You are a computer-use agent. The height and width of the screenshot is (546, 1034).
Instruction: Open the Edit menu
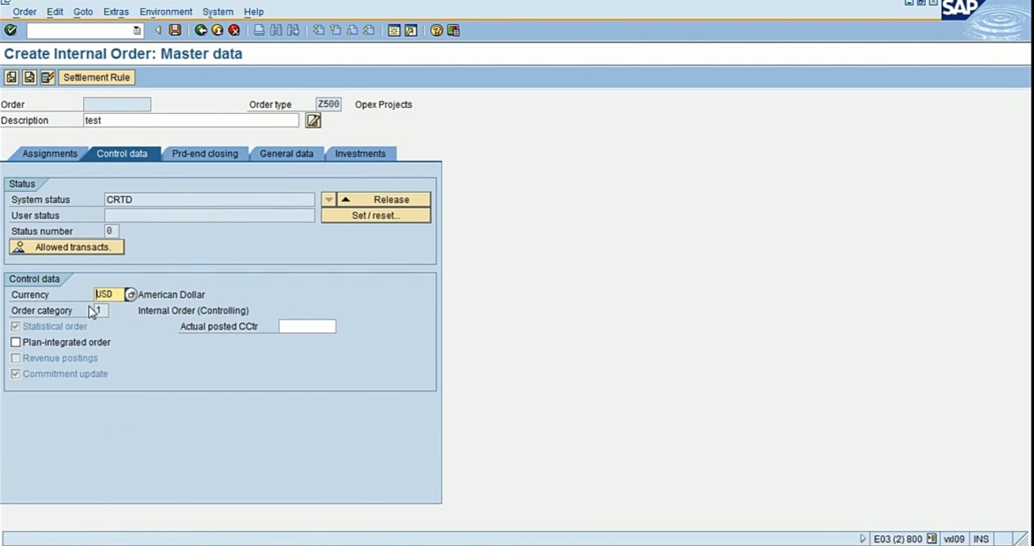coord(55,12)
